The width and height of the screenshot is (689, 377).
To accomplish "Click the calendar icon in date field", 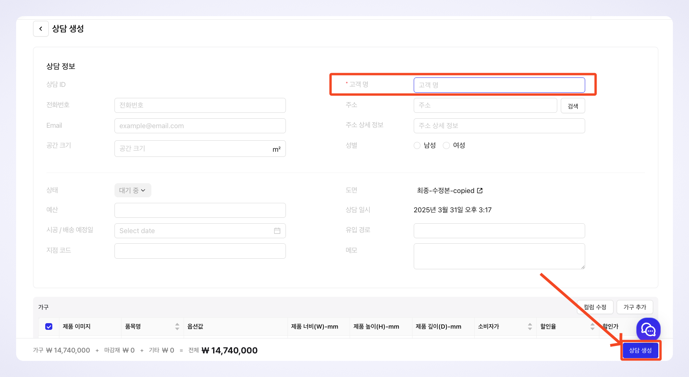I will 277,231.
